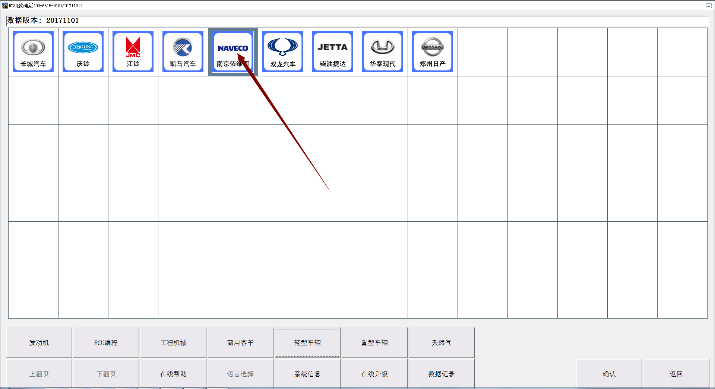This screenshot has height=389, width=715.
Task: Open the Qingling (庆铃) brand icon
Action: point(83,52)
